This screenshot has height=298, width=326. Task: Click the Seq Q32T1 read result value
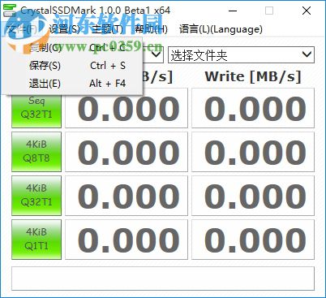click(127, 108)
